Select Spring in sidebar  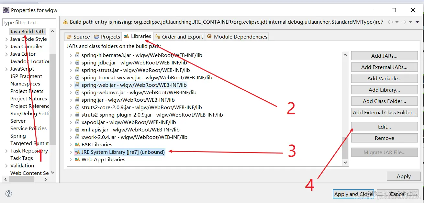(18, 136)
